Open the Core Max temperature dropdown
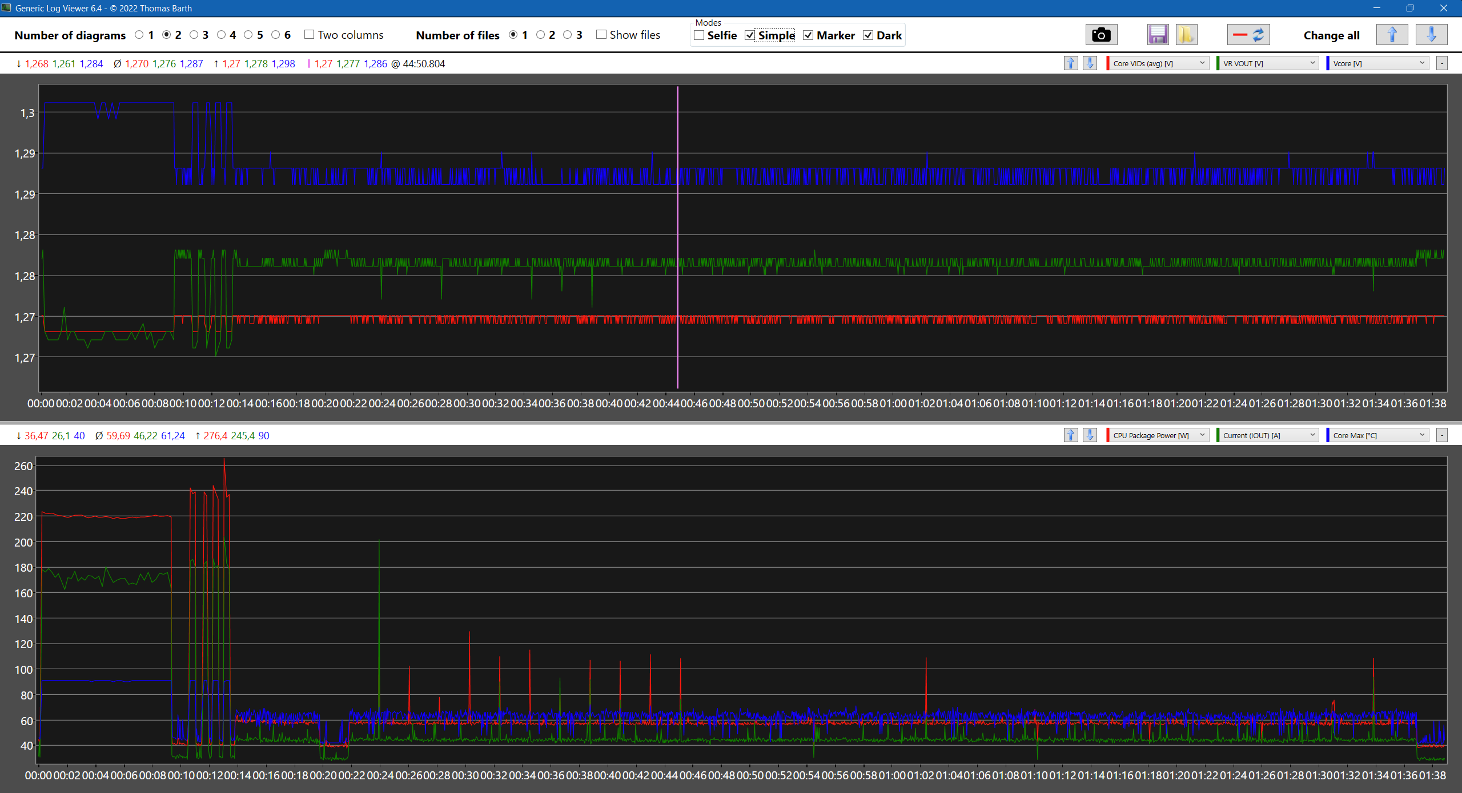The width and height of the screenshot is (1462, 793). click(x=1377, y=435)
